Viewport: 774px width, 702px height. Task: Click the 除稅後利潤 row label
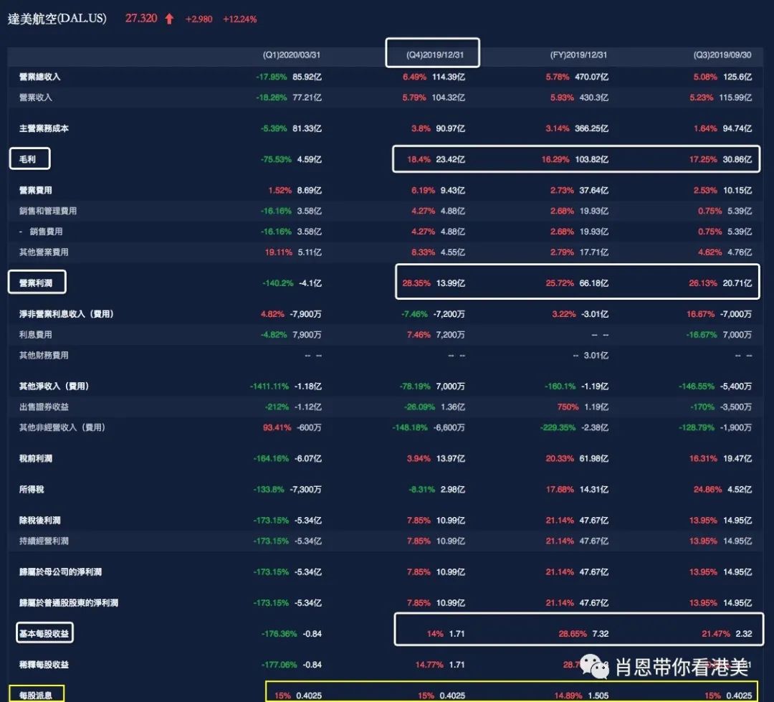(x=39, y=520)
